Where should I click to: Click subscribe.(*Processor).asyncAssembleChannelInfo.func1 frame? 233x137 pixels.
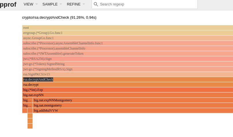click(128, 43)
